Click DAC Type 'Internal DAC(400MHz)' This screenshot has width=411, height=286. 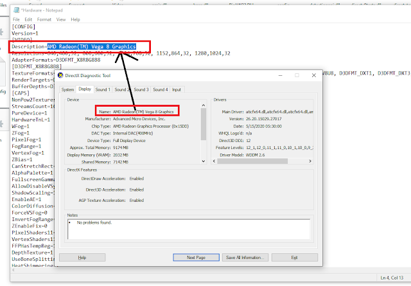pos(133,133)
